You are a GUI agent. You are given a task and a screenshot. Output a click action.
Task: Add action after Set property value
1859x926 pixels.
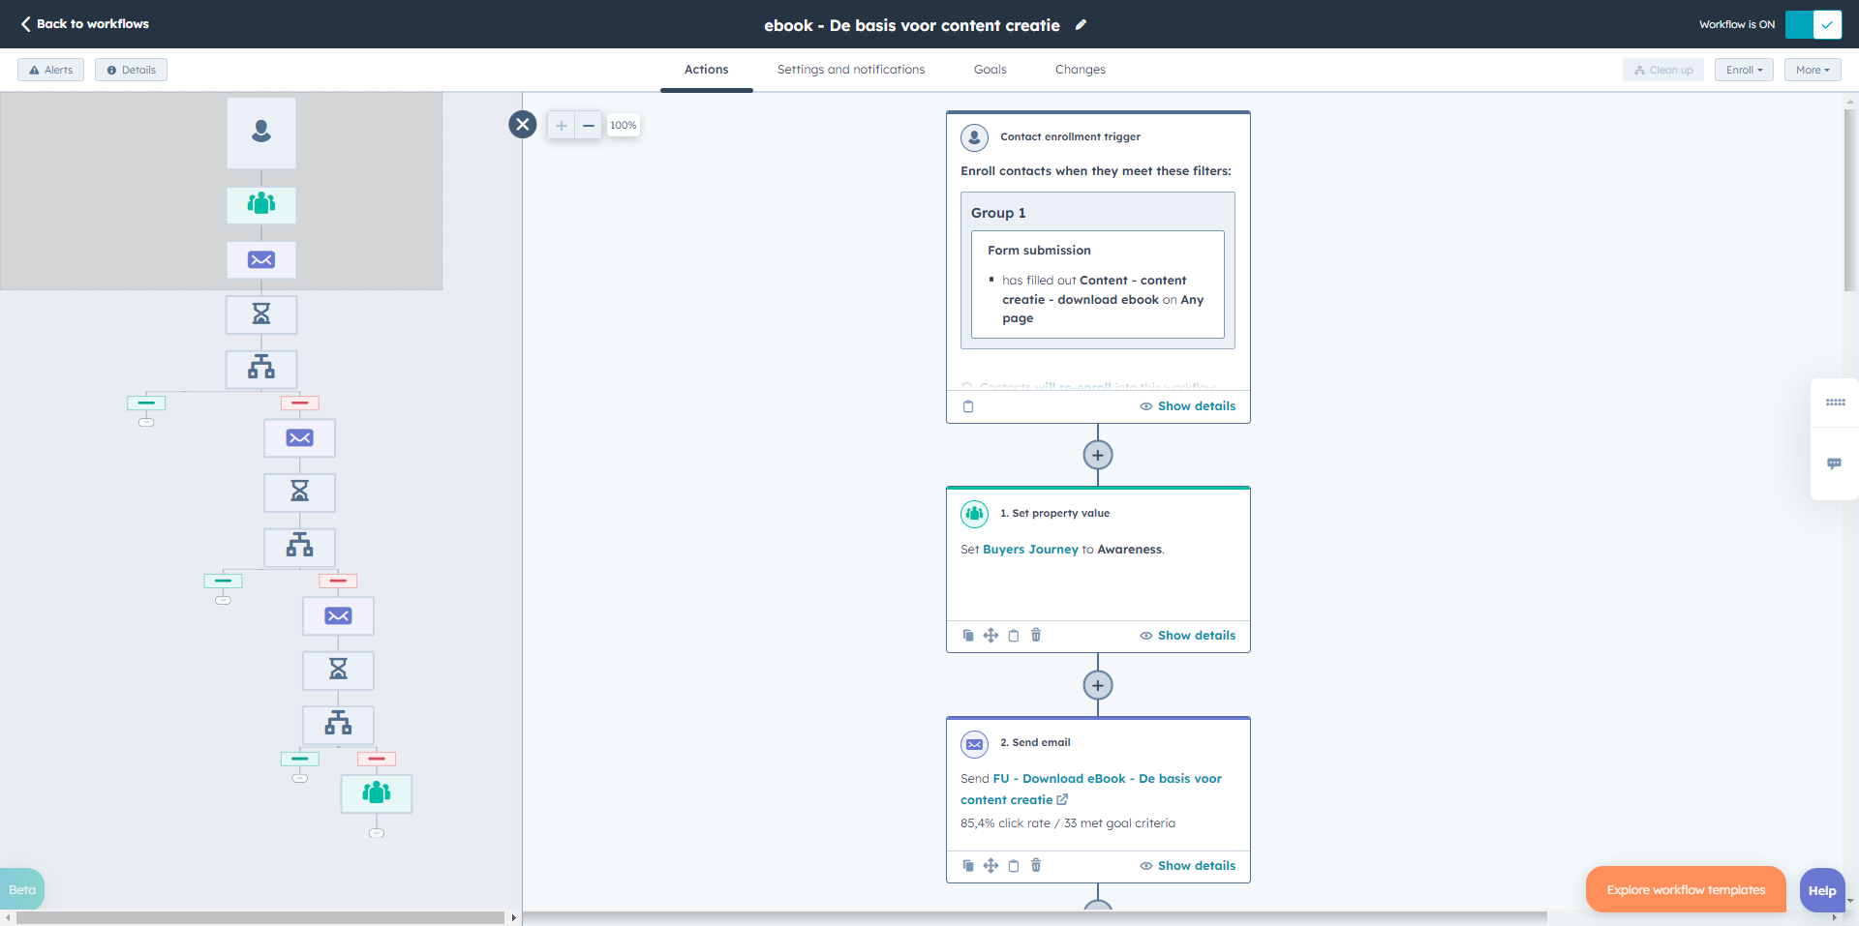tap(1097, 685)
